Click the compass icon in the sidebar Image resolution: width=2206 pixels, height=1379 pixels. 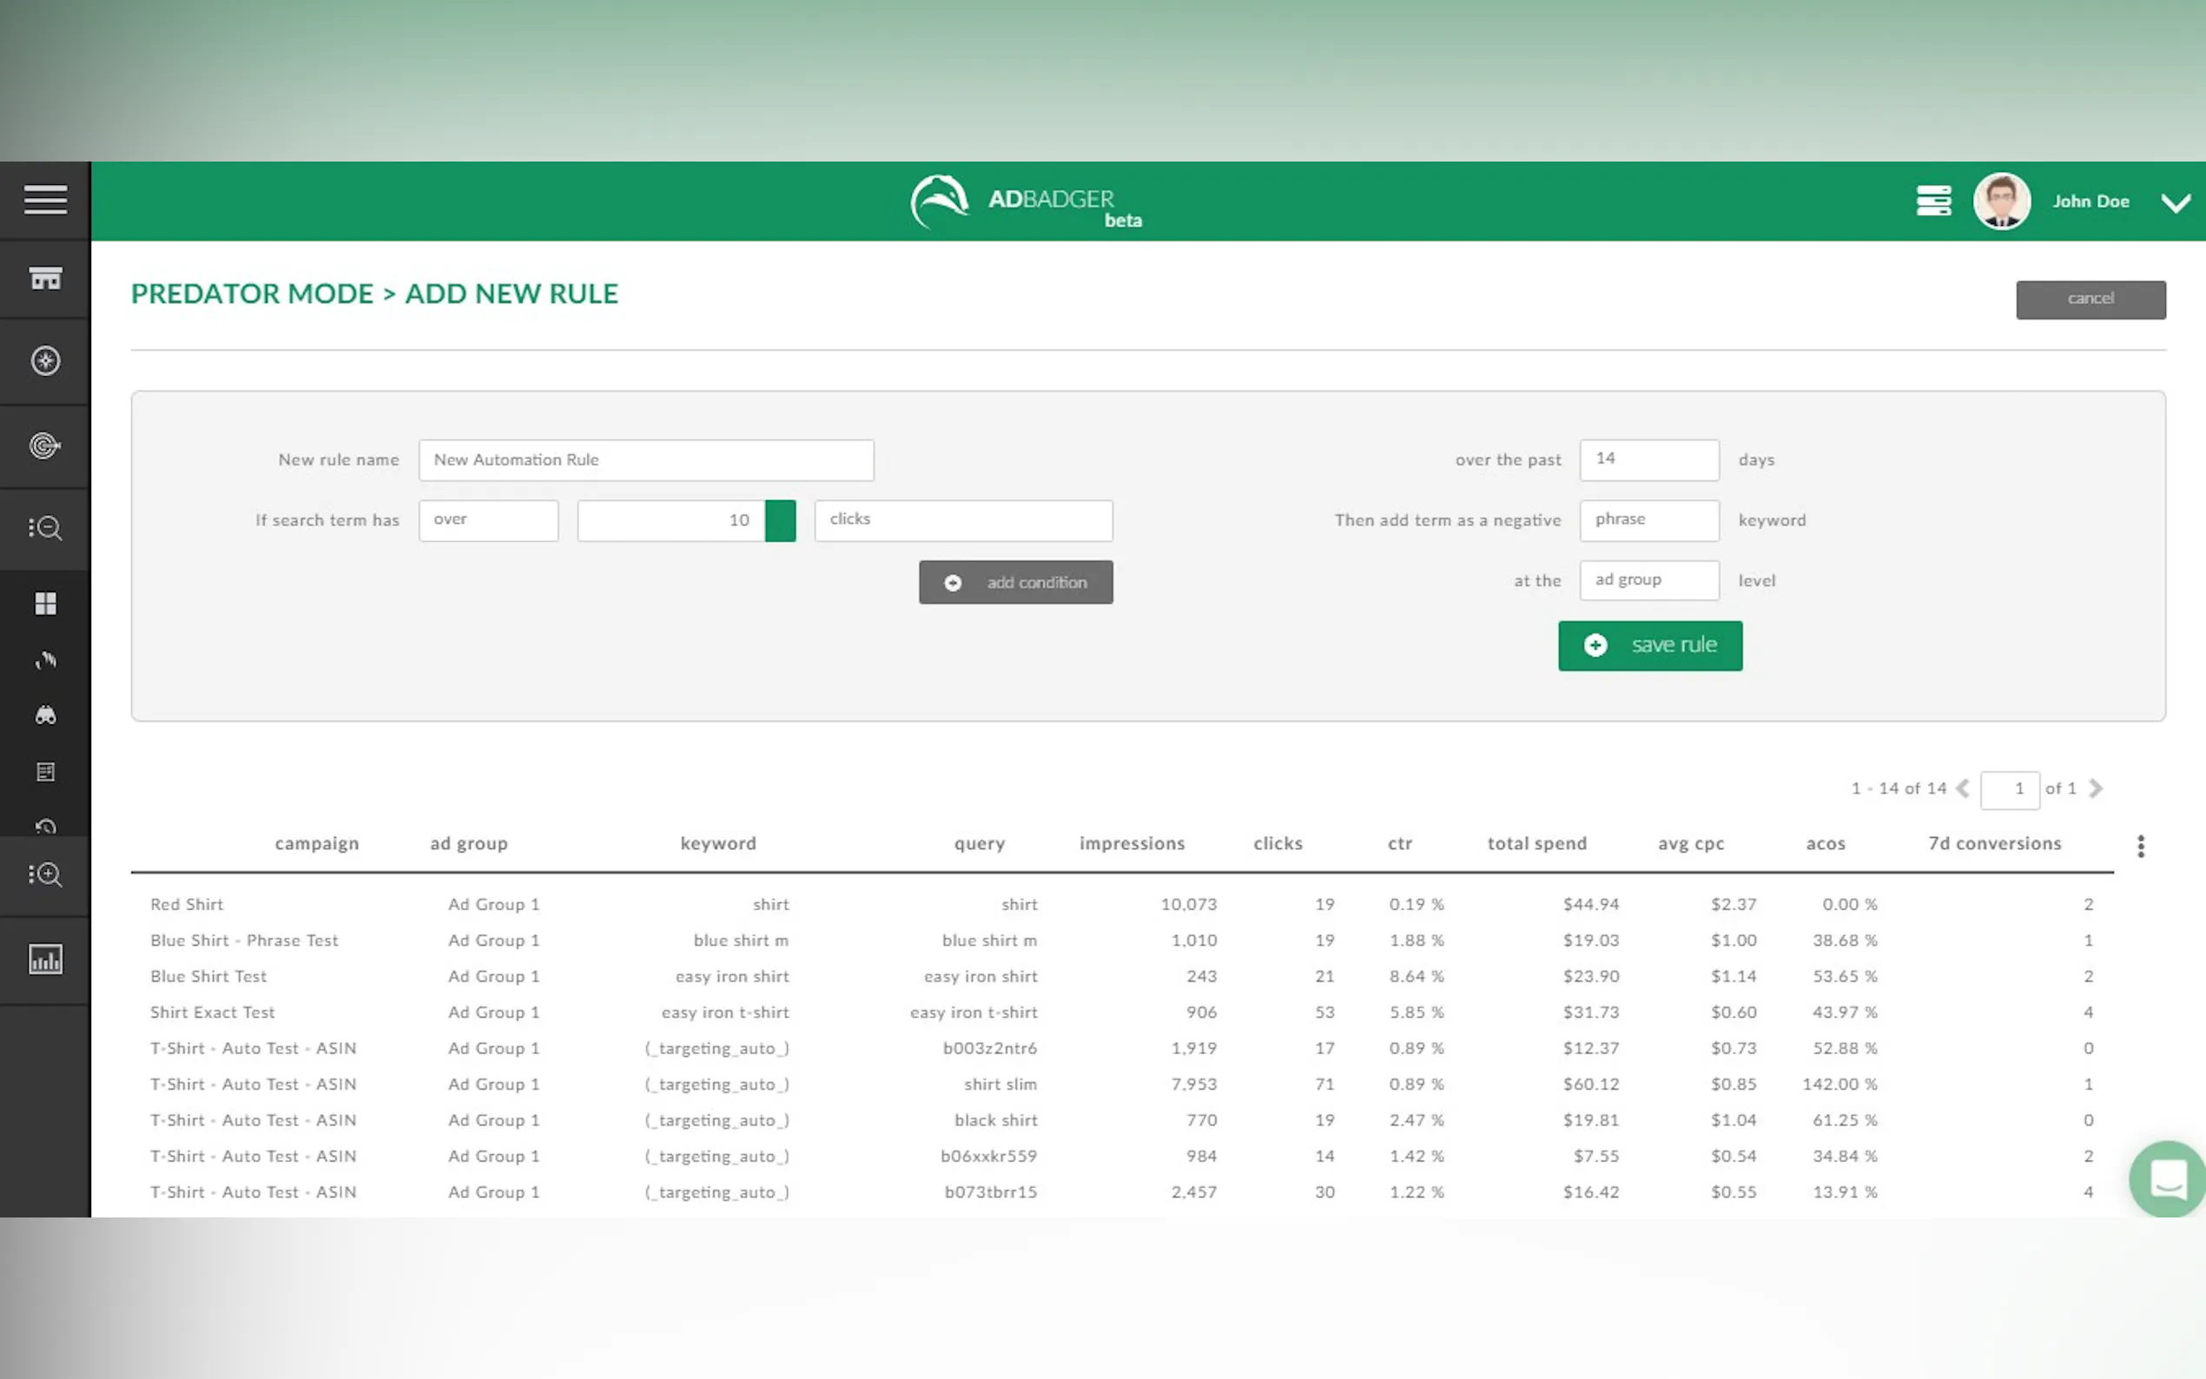pos(44,361)
